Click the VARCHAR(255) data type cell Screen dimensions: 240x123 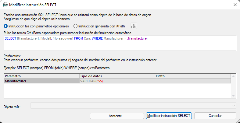click(x=117, y=81)
